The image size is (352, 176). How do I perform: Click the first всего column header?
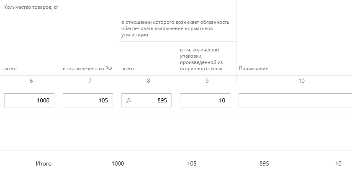click(x=10, y=69)
